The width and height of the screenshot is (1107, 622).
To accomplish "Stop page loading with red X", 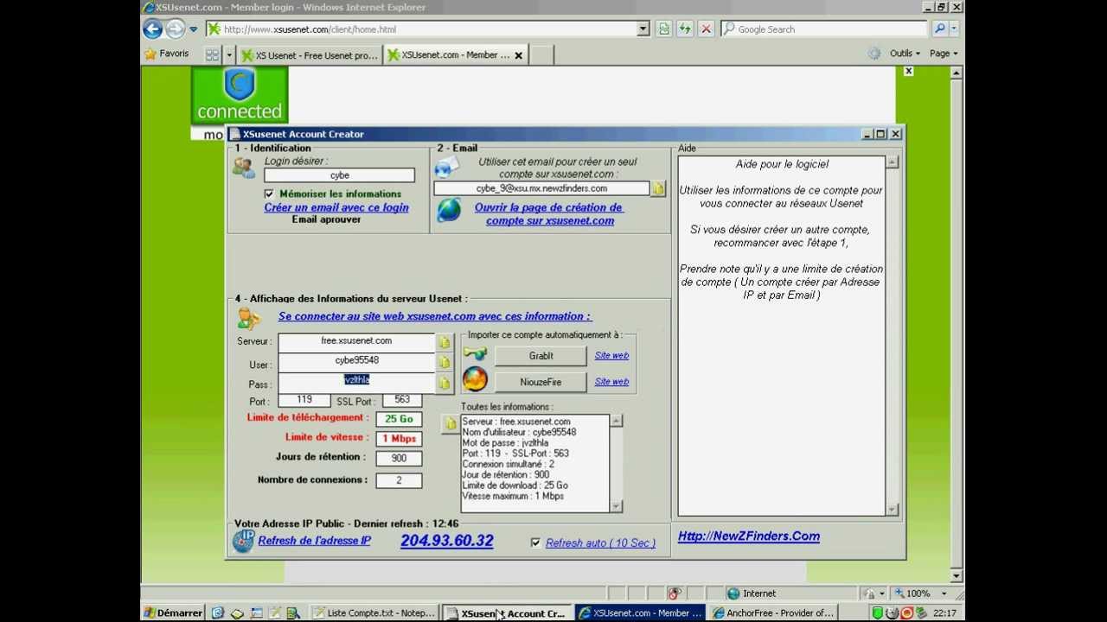I will tap(706, 29).
